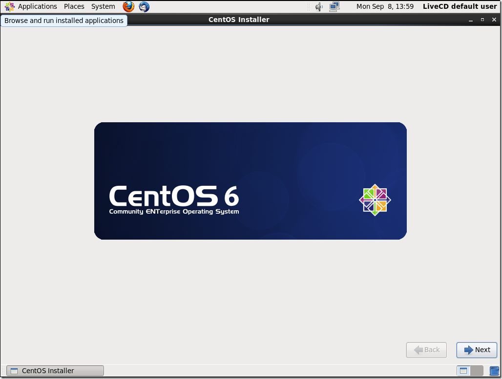Viewport: 502px width, 379px height.
Task: Select CentOS Installer in the taskbar
Action: click(x=55, y=371)
